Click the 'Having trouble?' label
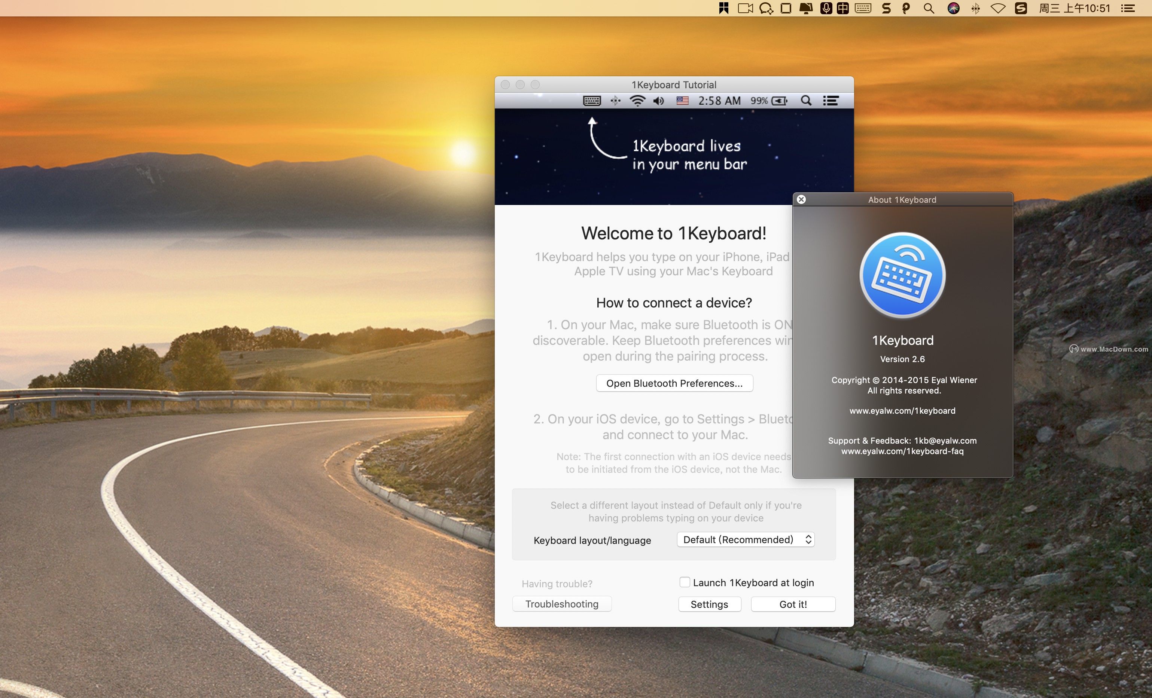The width and height of the screenshot is (1152, 698). (557, 584)
